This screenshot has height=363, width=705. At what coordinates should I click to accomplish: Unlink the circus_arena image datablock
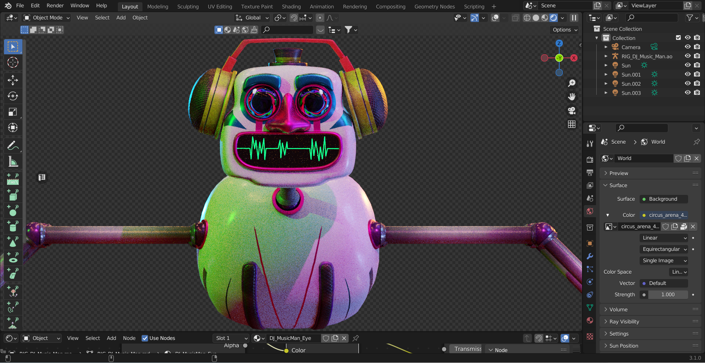point(693,226)
